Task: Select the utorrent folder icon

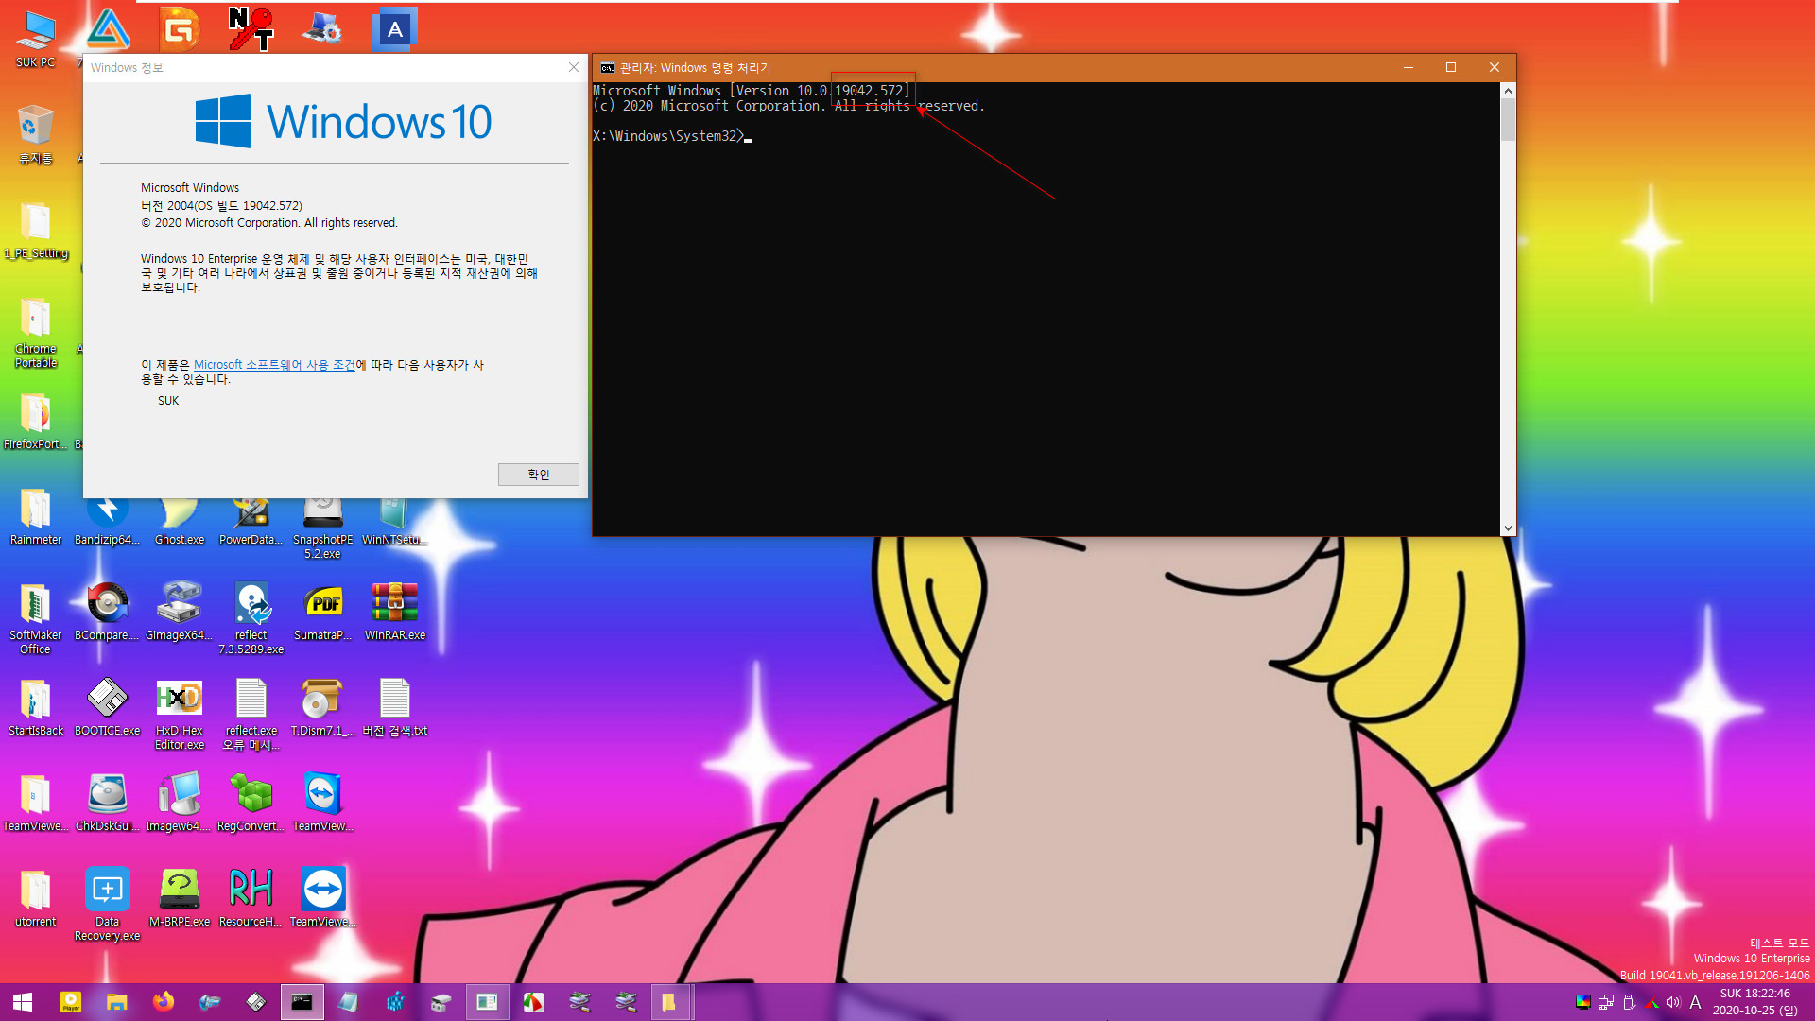Action: click(35, 899)
